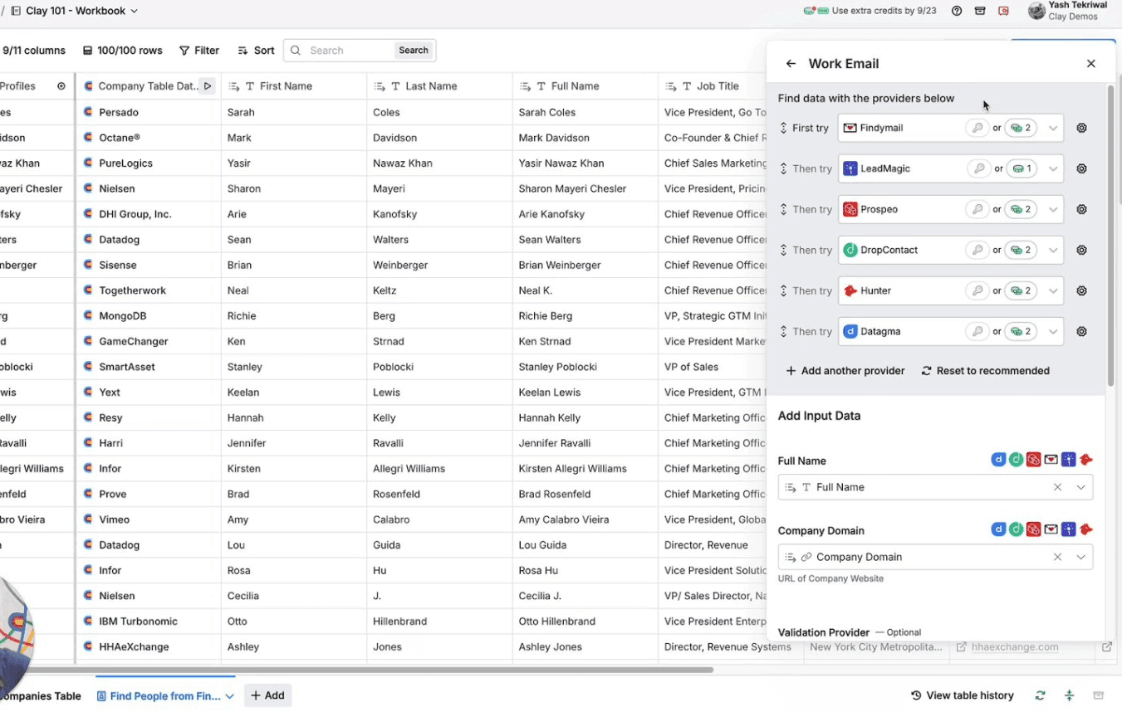Clear the Company Domain input mapping
Viewport: 1122px width, 712px height.
tap(1057, 557)
